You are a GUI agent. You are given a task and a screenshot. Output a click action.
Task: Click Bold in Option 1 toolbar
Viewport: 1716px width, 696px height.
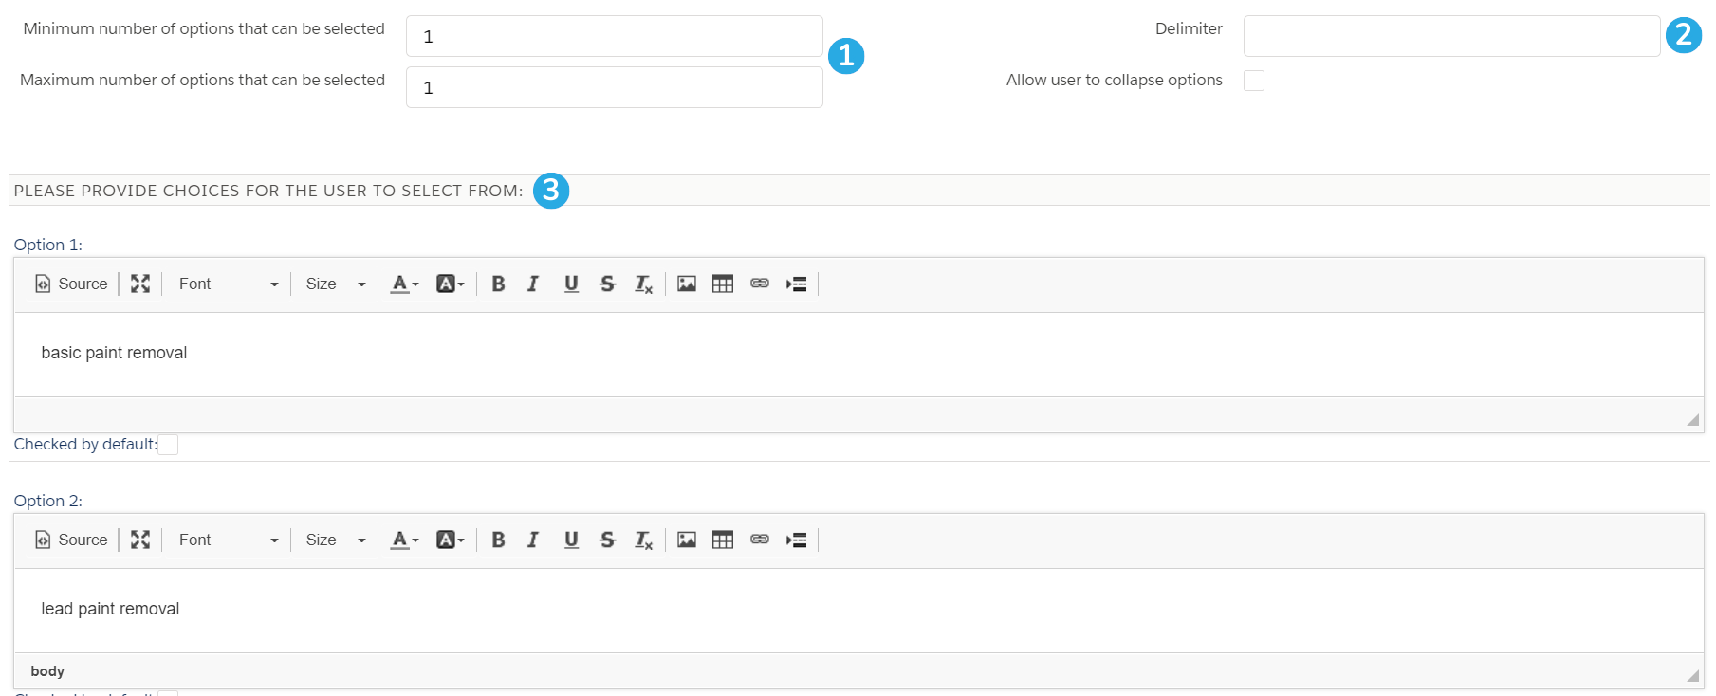click(x=498, y=284)
